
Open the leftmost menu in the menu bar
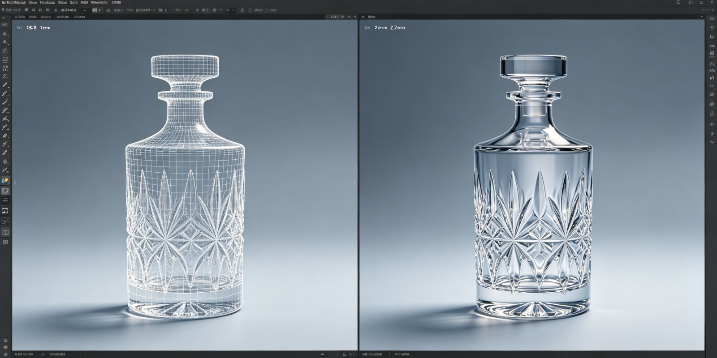pyautogui.click(x=13, y=3)
